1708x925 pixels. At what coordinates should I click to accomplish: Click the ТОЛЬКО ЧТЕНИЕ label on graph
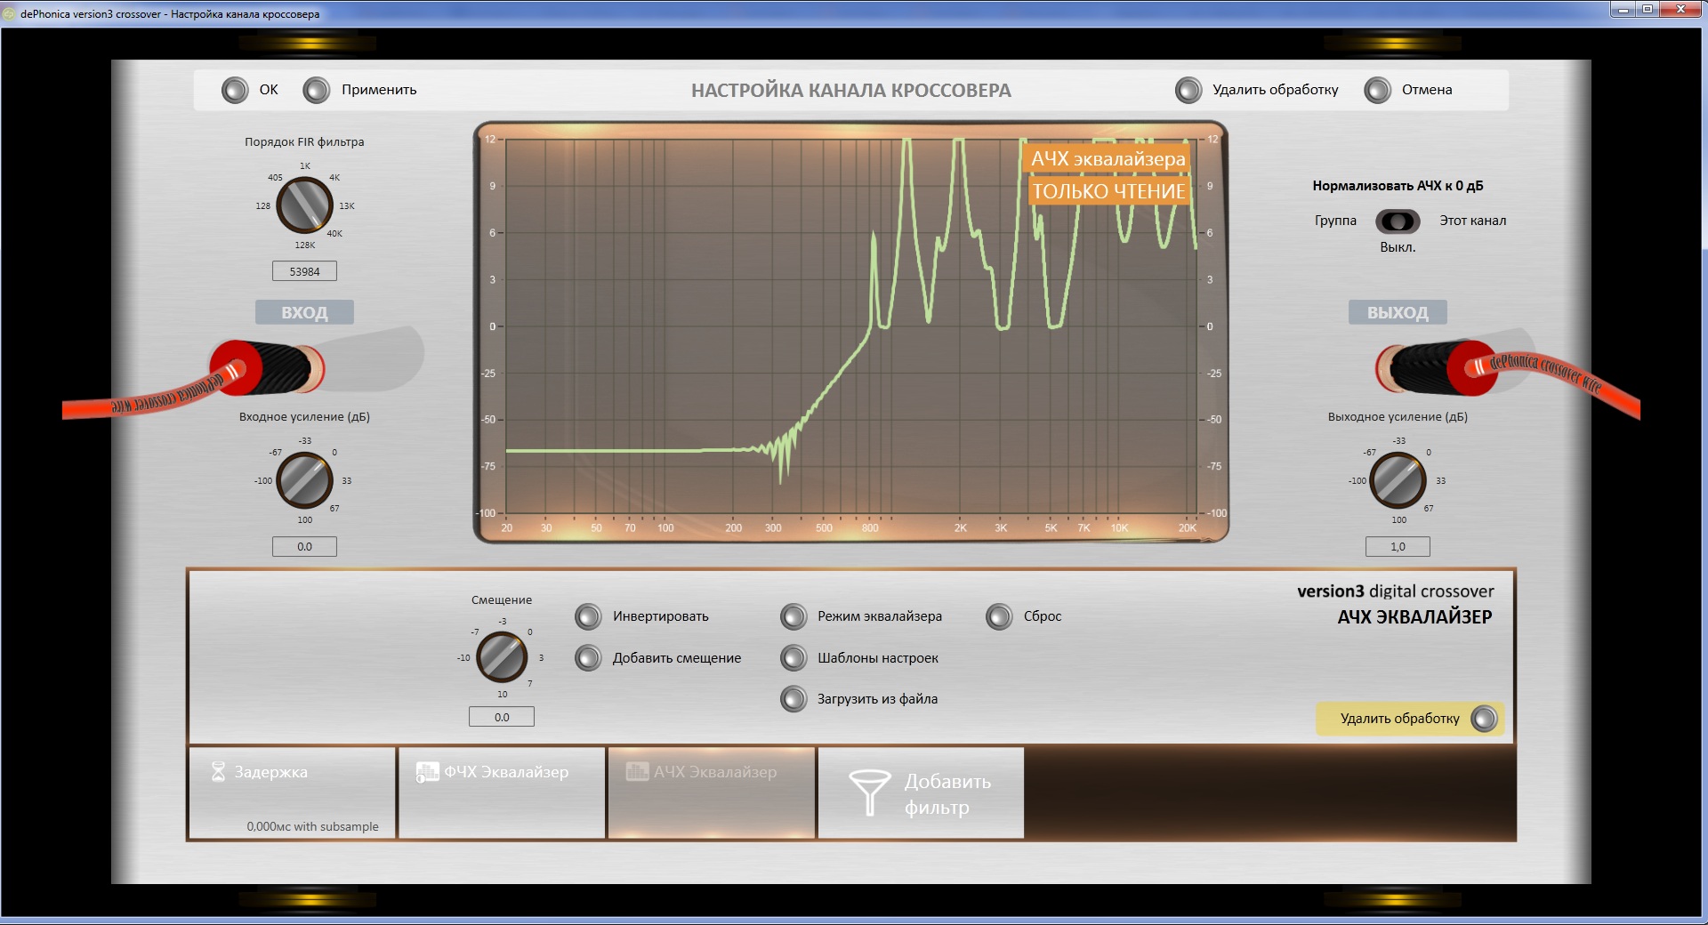coord(1108,191)
